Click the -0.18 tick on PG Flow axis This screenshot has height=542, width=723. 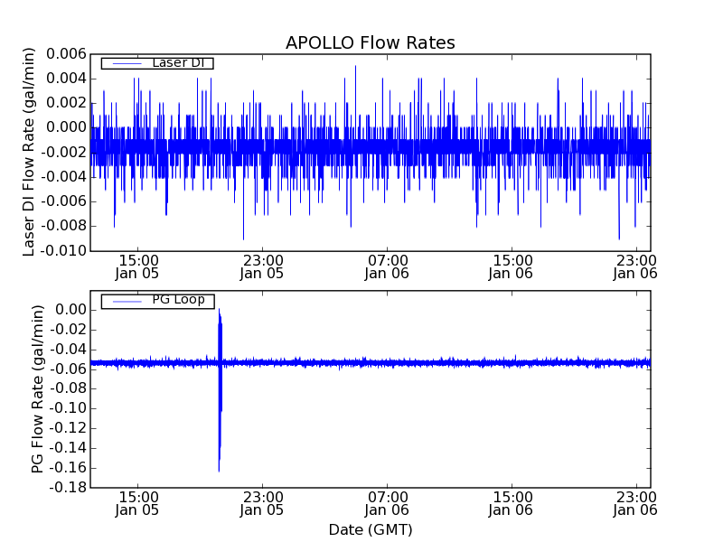pos(68,488)
